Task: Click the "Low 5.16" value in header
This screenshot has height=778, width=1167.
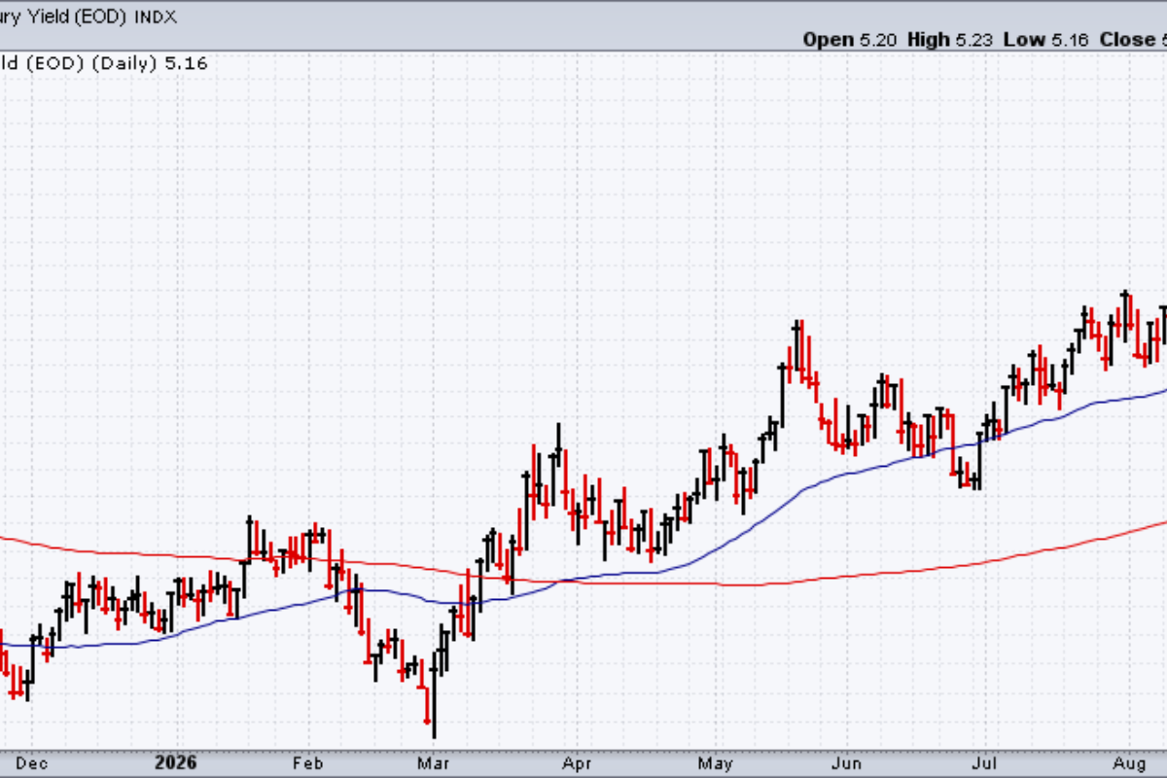Action: click(x=1046, y=40)
